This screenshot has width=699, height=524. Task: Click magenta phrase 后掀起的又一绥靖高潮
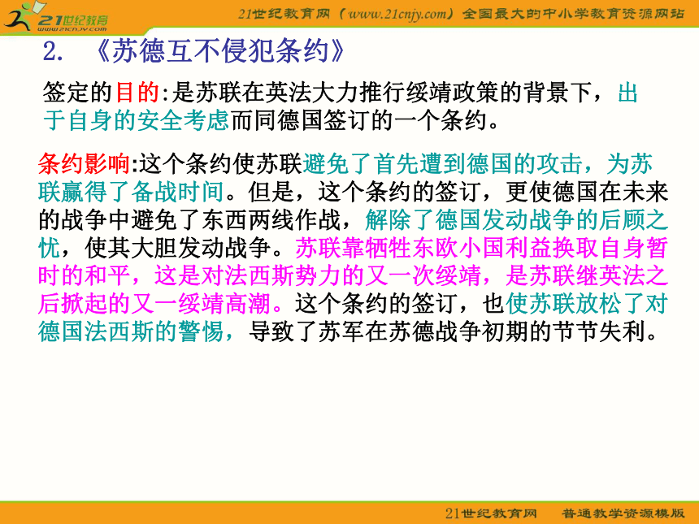tap(154, 304)
